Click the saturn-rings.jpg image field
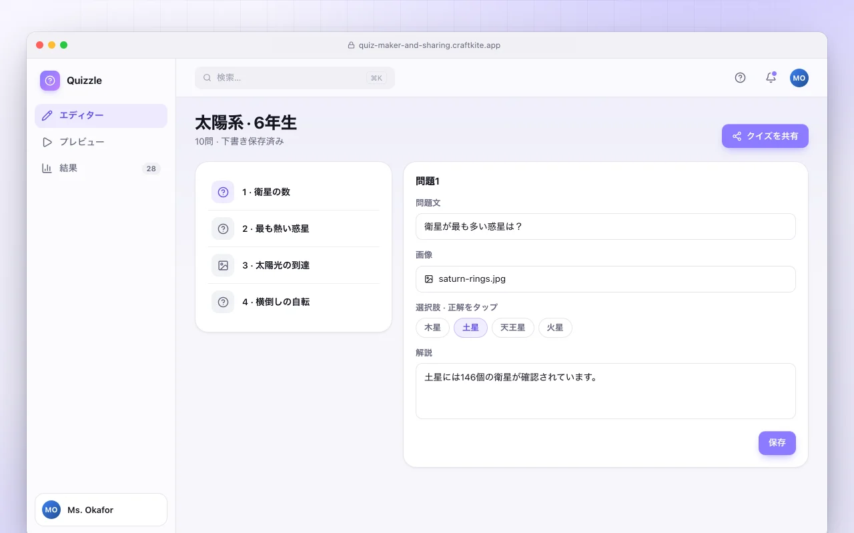 coord(606,279)
